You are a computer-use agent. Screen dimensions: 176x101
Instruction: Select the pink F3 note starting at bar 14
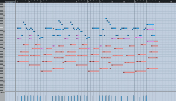[x=150, y=41]
